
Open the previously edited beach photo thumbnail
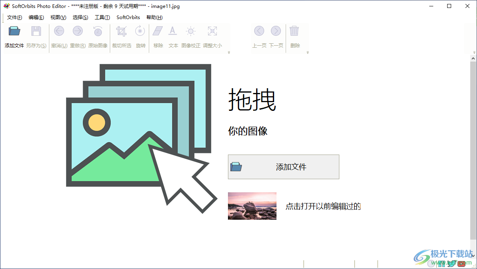tap(252, 206)
